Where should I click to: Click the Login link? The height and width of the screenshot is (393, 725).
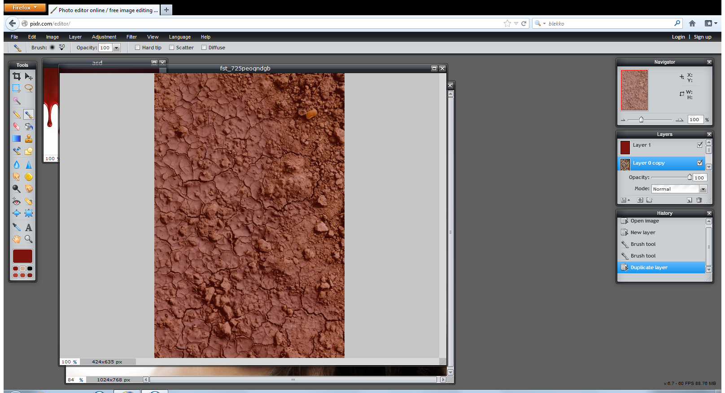678,37
